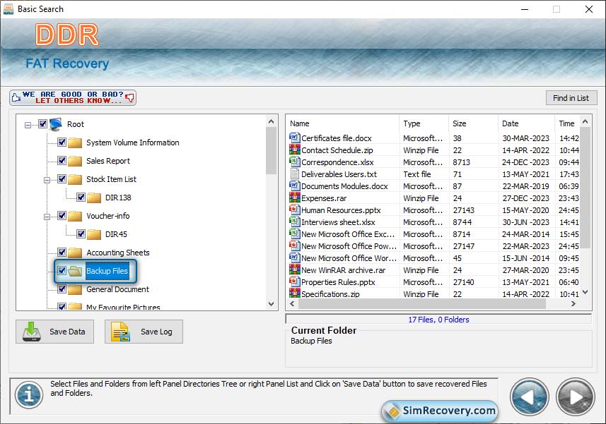Go forward with the right arrow button
The image size is (606, 424).
[576, 397]
